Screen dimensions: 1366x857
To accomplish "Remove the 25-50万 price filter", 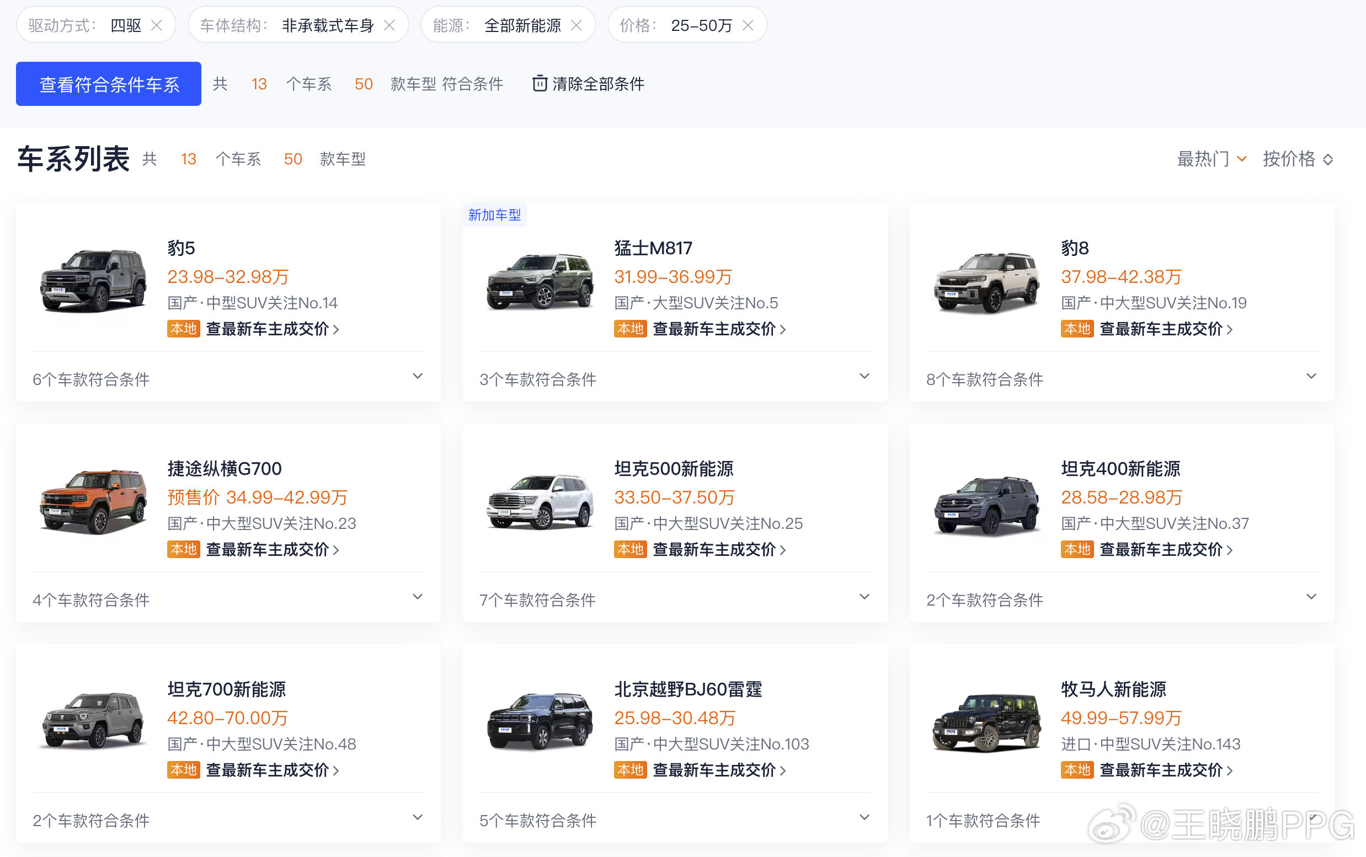I will (x=748, y=25).
